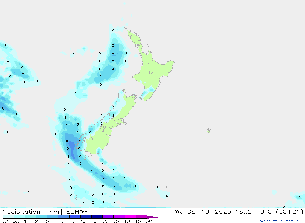Click the legend label '0.1'
The image size is (305, 223).
click(x=5, y=221)
